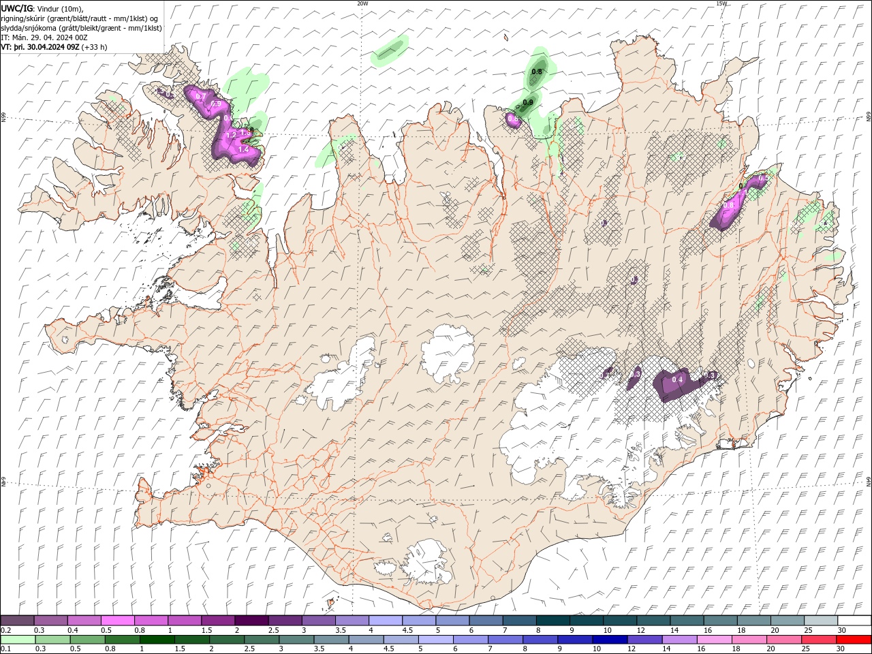Click the 'slydda/snjókoma' legend description line

pos(81,28)
